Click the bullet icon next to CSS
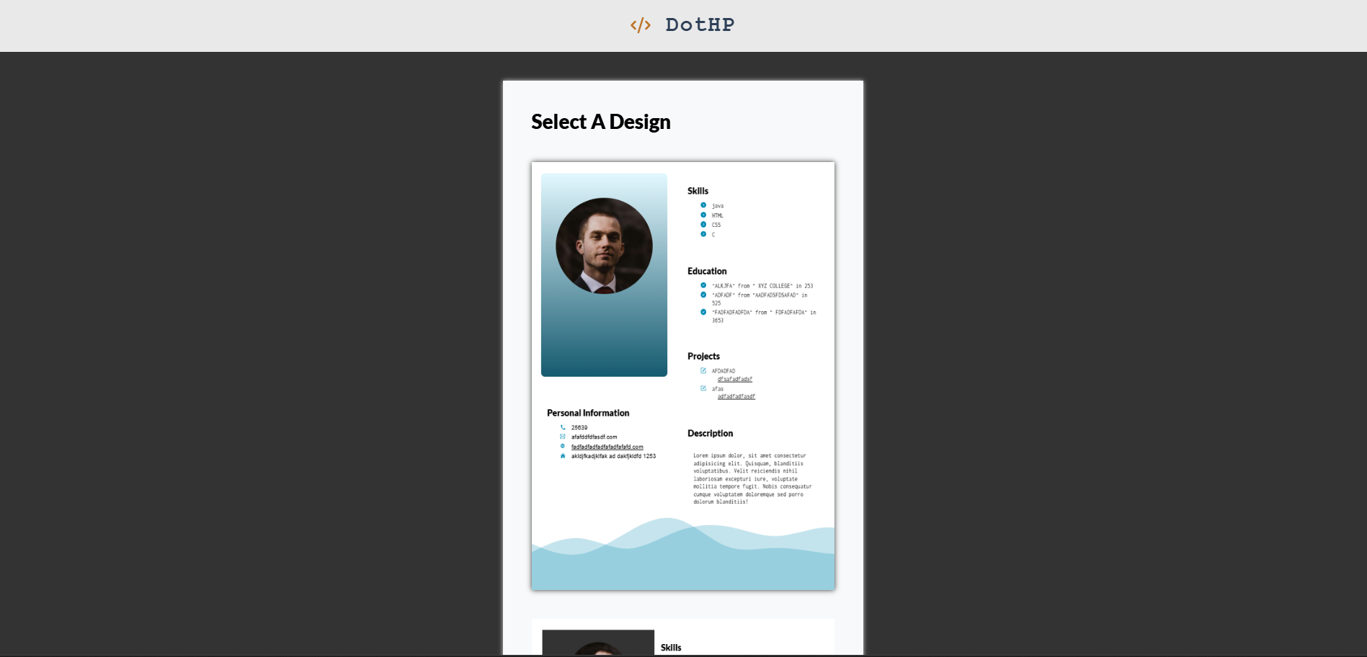The image size is (1367, 657). coord(703,224)
